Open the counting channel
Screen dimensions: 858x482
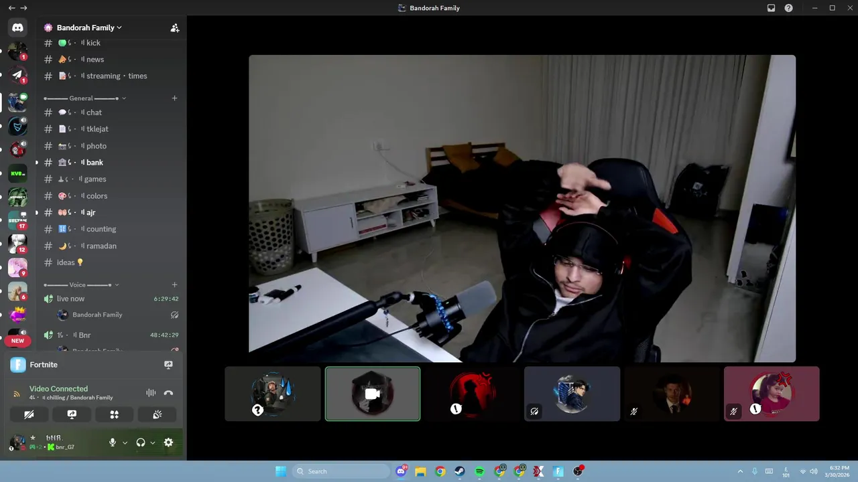click(112, 229)
